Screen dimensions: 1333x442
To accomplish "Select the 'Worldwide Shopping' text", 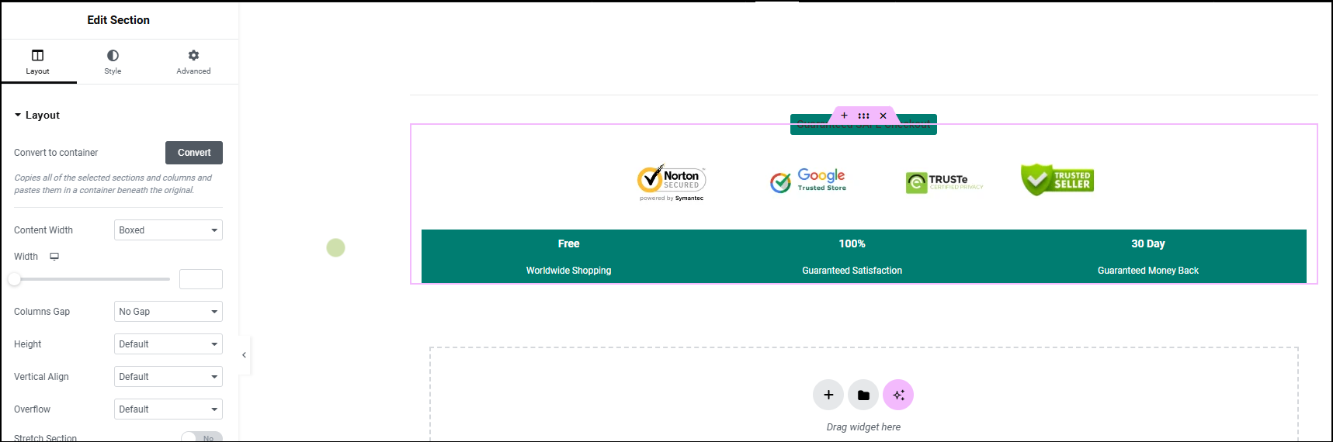I will (568, 271).
